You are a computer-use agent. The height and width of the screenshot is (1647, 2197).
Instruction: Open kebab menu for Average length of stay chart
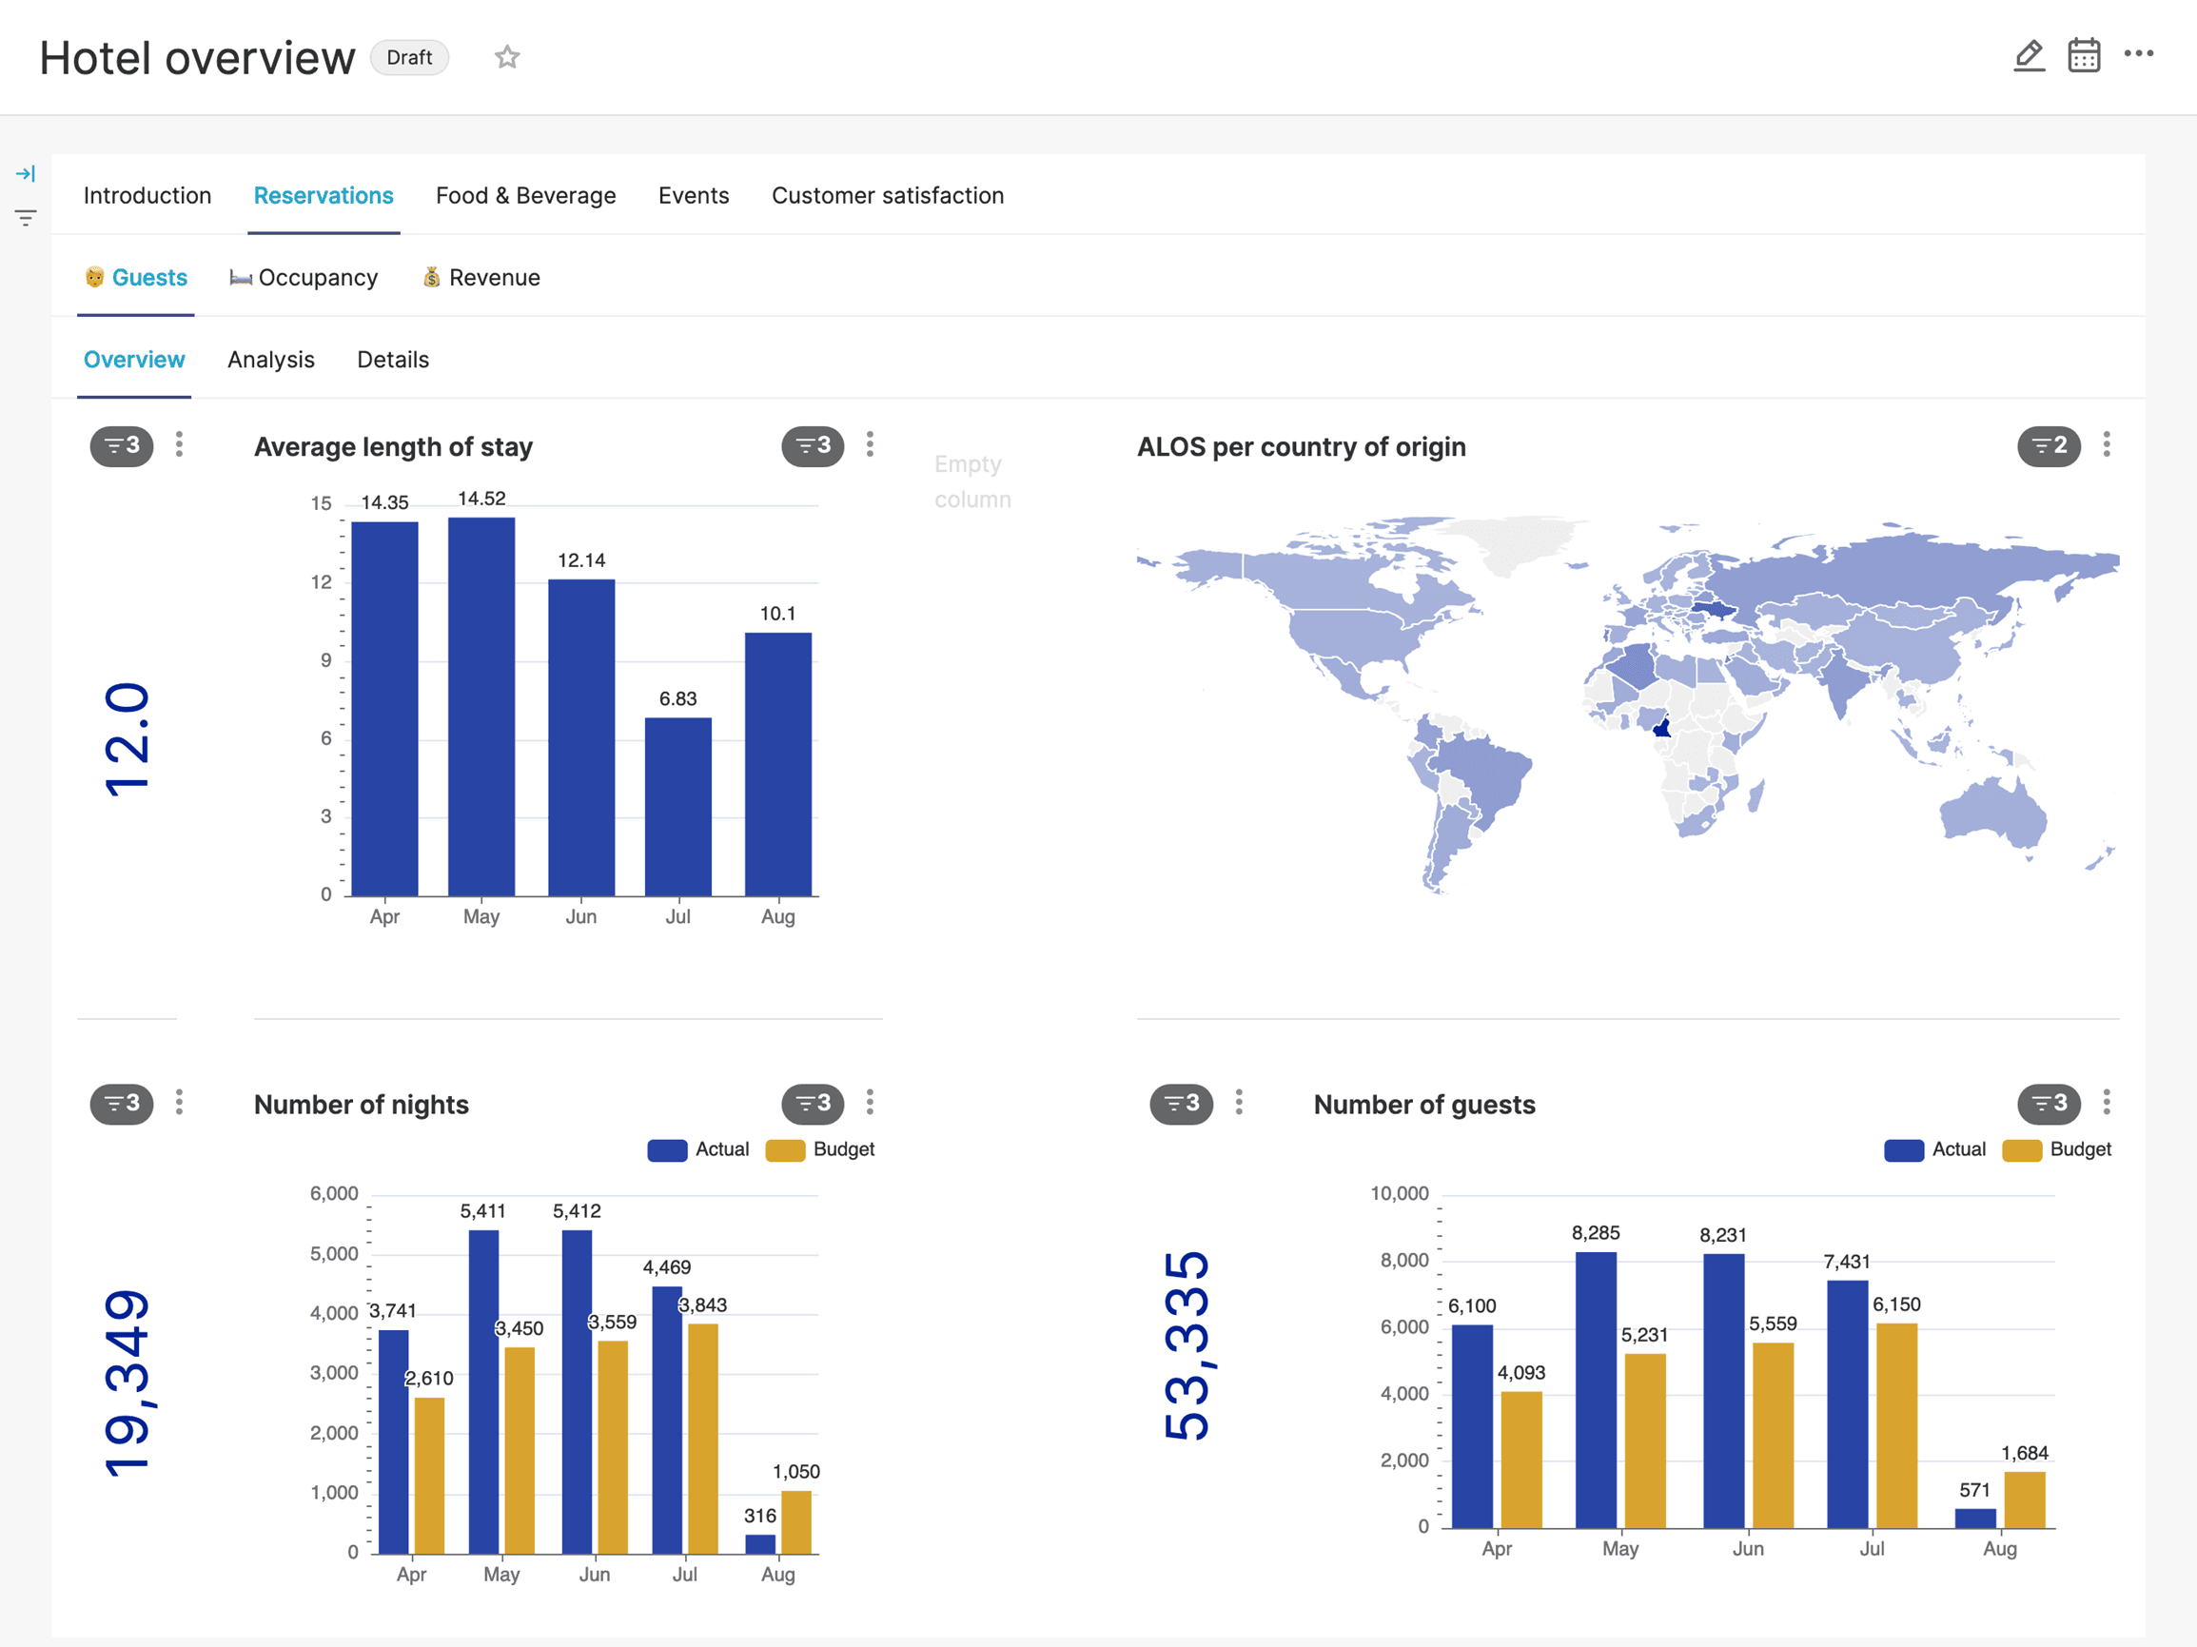(869, 444)
